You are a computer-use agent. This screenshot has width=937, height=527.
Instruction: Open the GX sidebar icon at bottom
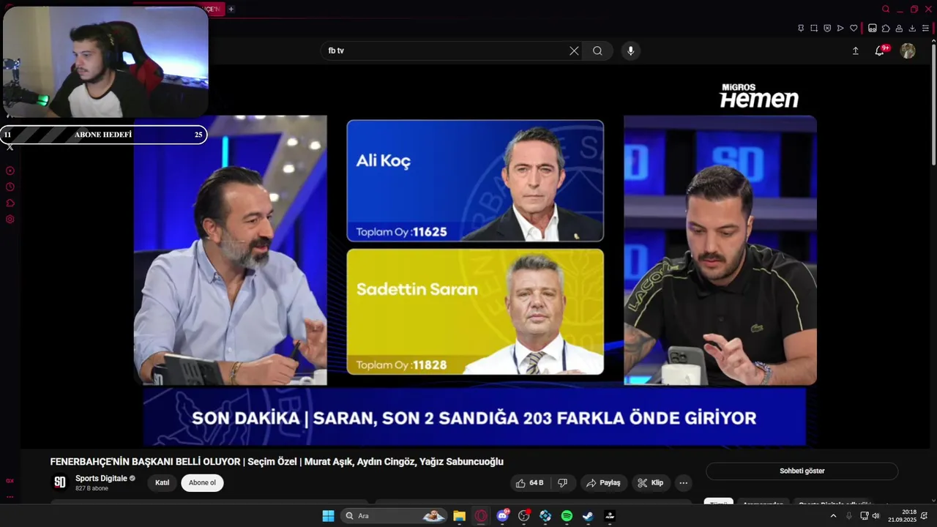[x=10, y=481]
